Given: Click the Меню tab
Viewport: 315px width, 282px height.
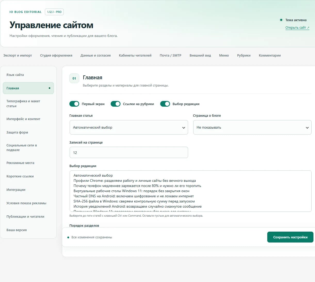Looking at the screenshot, I should 224,55.
